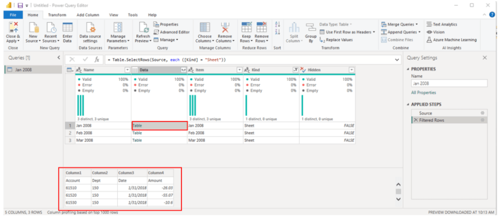The image size is (498, 218).
Task: Open the Name column filter dropdown
Action: [x=128, y=70]
